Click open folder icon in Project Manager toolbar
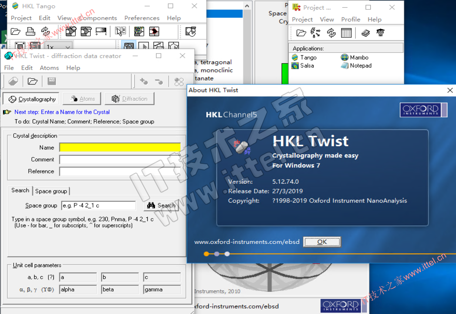Viewport: 456px width, 314px height. (x=301, y=33)
